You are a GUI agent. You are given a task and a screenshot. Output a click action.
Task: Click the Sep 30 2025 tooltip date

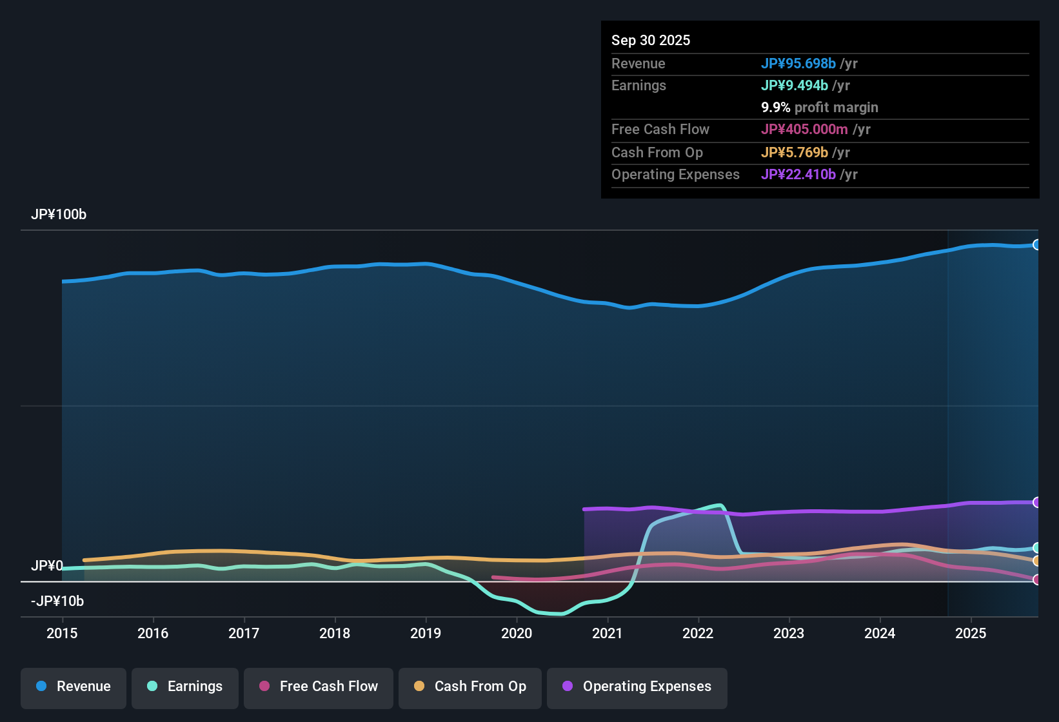coord(651,41)
